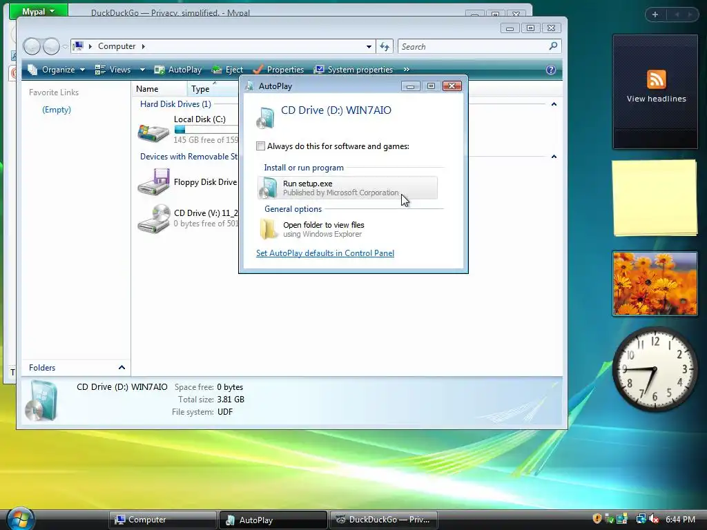707x530 pixels.
Task: Click the orange flowers slideshow gadget
Action: click(x=655, y=284)
